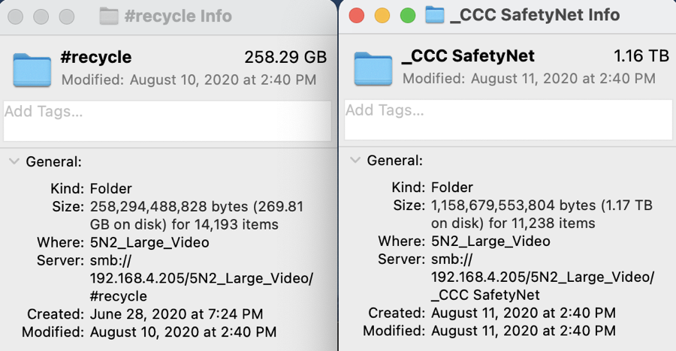676x351 pixels.
Task: Close the _CCC SafetyNet Info window
Action: click(357, 16)
